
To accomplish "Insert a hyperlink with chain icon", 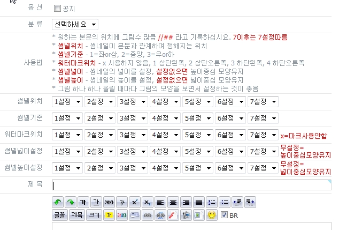I will click(146, 215).
